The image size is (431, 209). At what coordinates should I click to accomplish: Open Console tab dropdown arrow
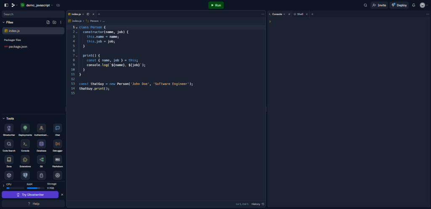point(284,14)
